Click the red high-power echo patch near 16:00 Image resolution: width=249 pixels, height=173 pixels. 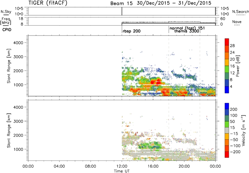pos(156,82)
